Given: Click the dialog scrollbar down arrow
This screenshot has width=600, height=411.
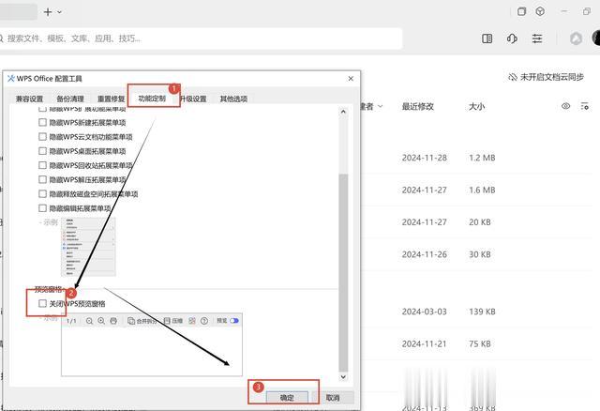Looking at the screenshot, I should [x=343, y=377].
